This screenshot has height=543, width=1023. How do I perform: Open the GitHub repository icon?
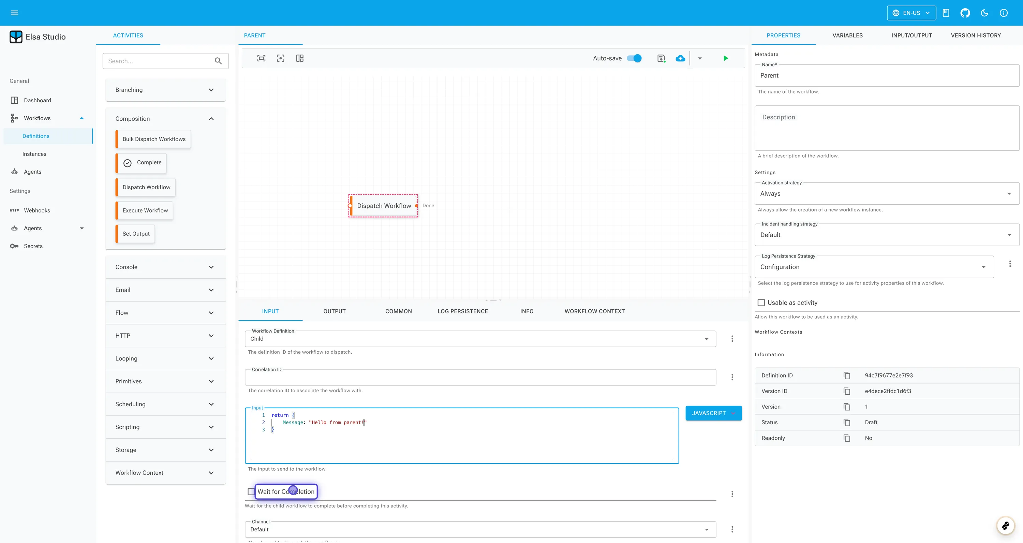(x=965, y=13)
